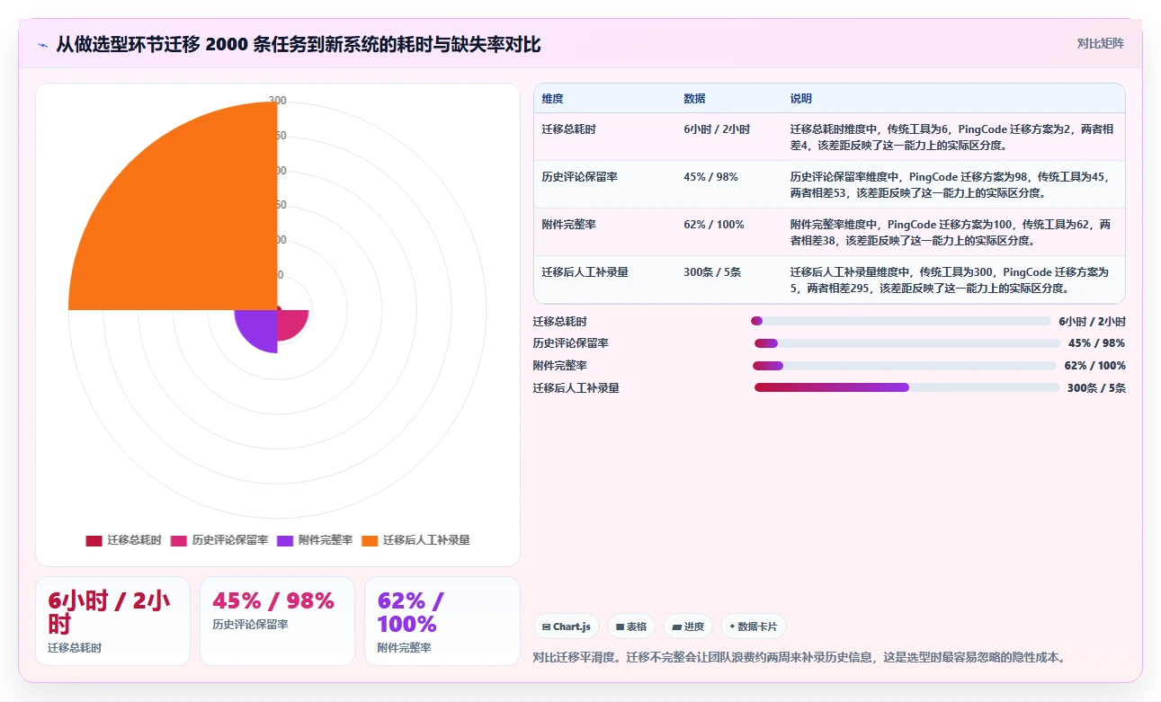Toggle the 迁移总耗时 legend color swatch
Image resolution: width=1161 pixels, height=702 pixels.
pyautogui.click(x=94, y=540)
